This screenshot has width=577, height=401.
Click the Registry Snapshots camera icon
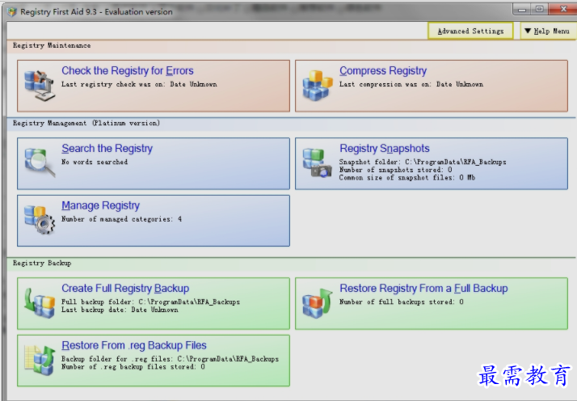pyautogui.click(x=317, y=163)
